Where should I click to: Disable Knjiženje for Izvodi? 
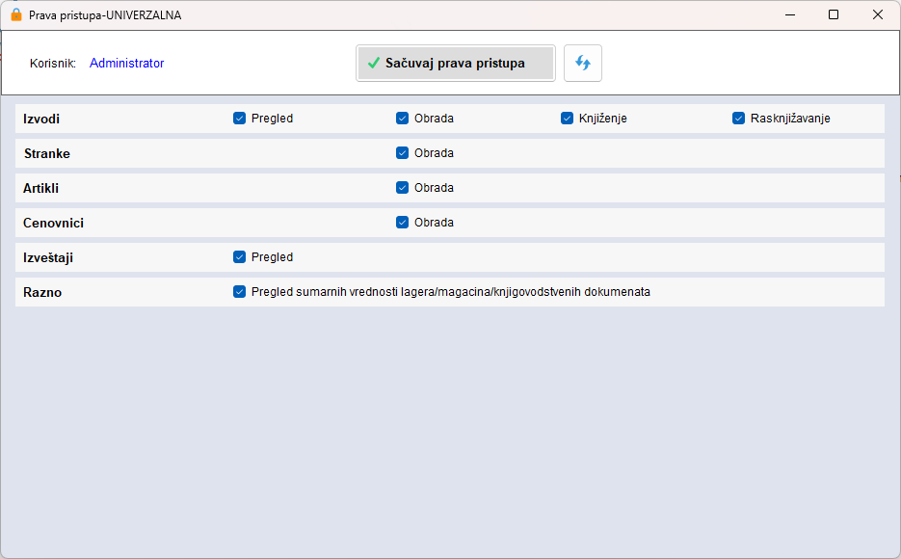click(568, 119)
